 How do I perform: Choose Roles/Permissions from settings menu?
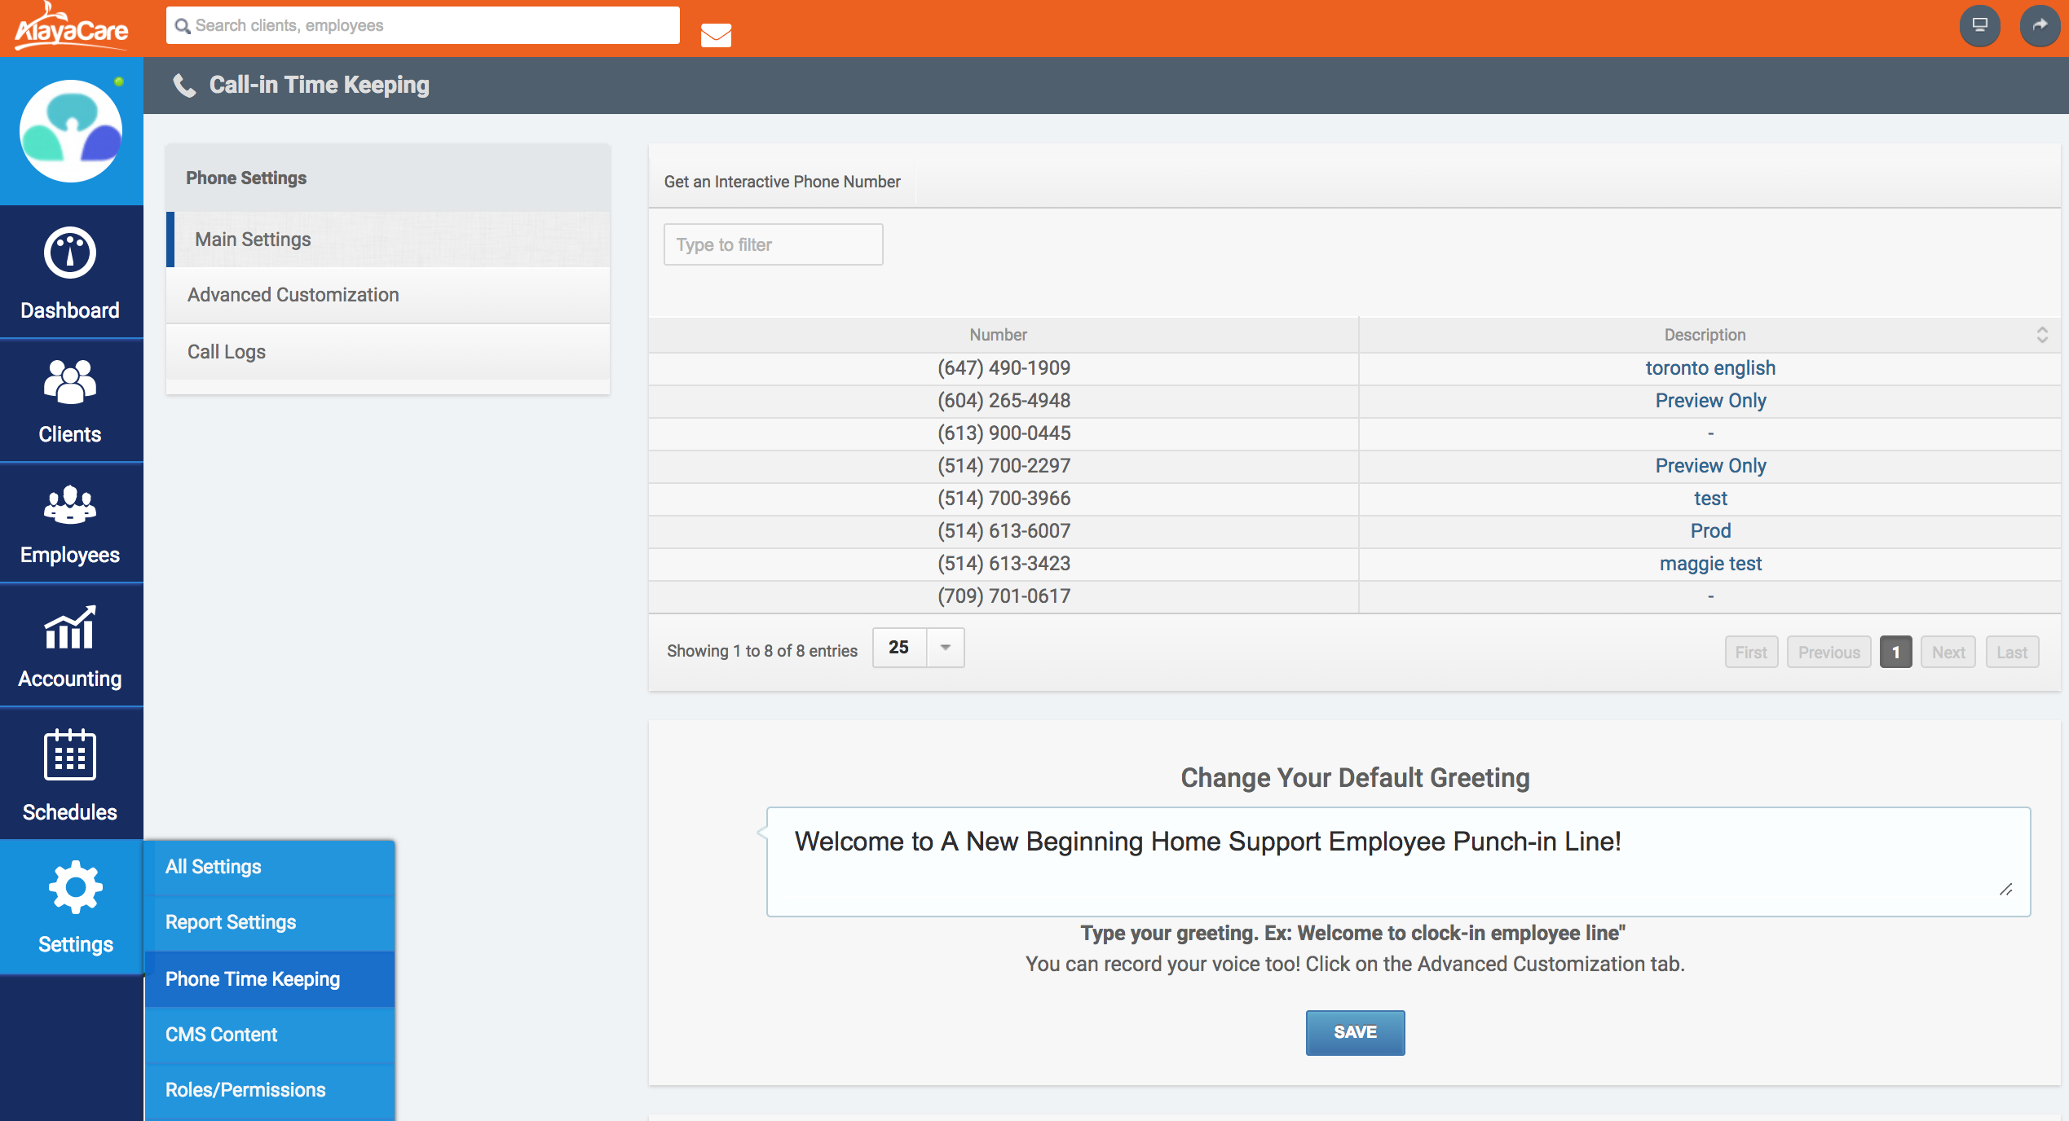tap(245, 1090)
